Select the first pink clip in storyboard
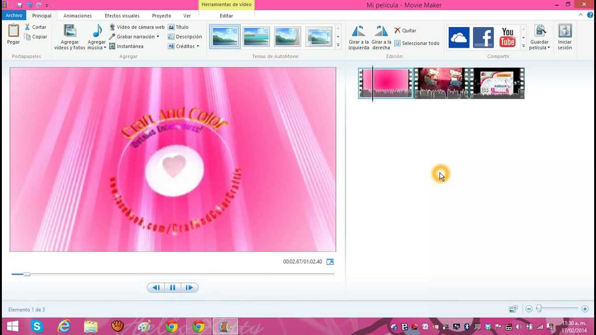 pos(386,83)
